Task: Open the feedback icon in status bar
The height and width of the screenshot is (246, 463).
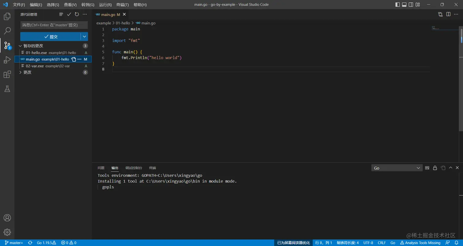Action: click(x=448, y=243)
